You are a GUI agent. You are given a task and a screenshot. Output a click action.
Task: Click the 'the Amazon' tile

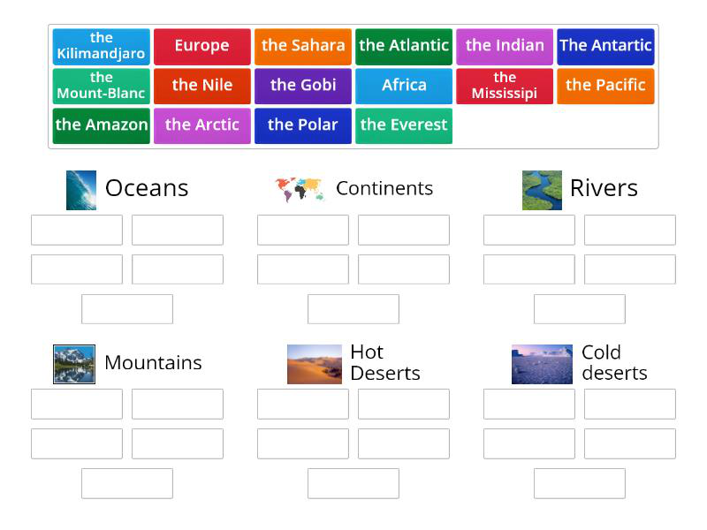point(101,126)
